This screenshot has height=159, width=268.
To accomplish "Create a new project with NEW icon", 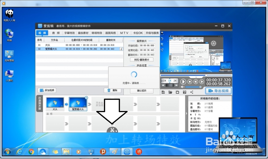I will (x=163, y=92).
